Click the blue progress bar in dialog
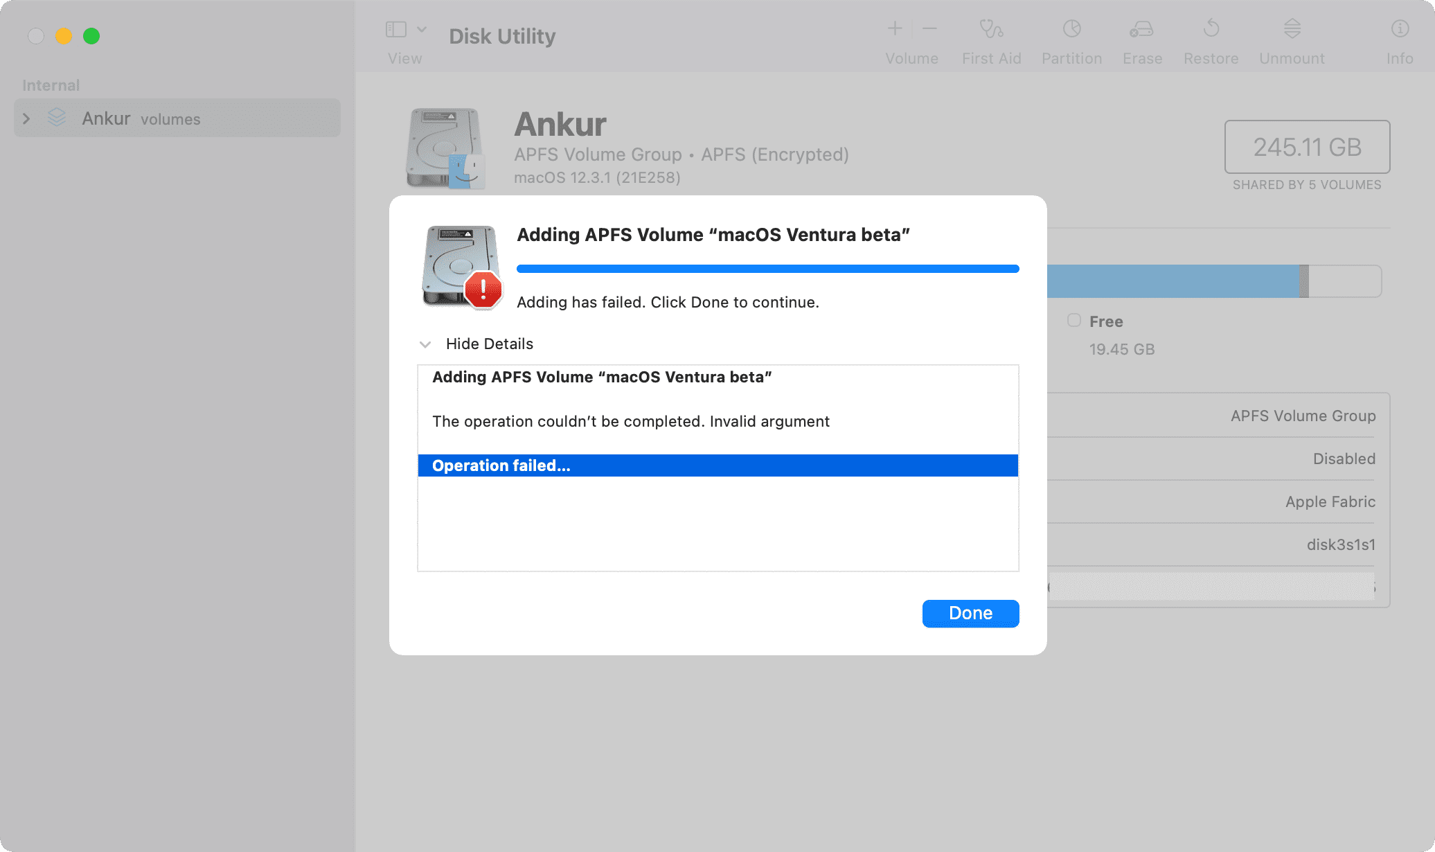 click(x=767, y=269)
